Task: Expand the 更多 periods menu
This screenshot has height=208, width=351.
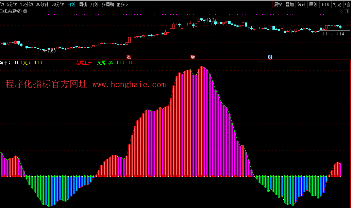Action: pos(122,4)
